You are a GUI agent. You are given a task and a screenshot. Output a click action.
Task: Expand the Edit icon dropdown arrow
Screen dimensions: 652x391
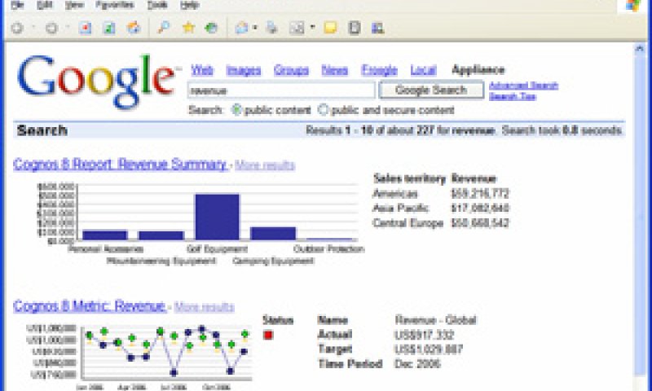[312, 28]
